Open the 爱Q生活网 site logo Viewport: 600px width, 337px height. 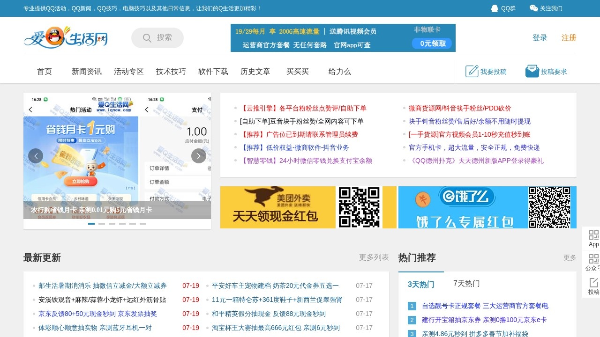(66, 37)
